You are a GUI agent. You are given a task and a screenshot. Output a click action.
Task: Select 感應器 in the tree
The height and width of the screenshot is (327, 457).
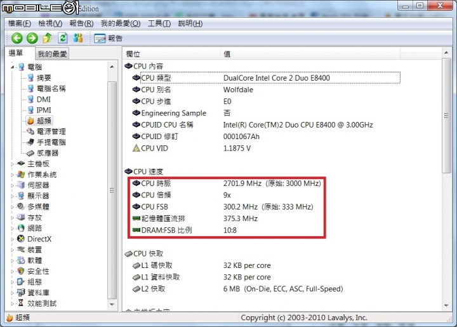click(47, 153)
